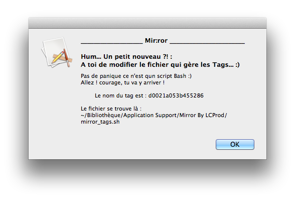Screen dimensions: 295x199
Task: Click the "Le nom du tag est" label
Action: 120,95
